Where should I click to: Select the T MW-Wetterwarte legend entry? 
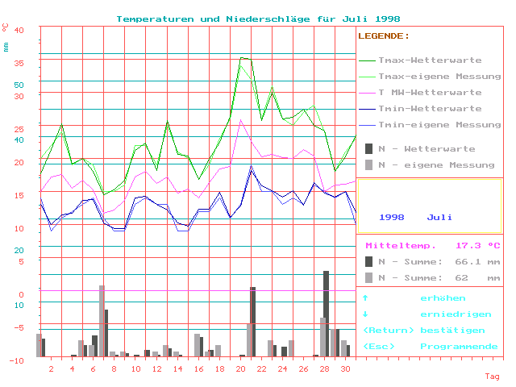coord(429,93)
